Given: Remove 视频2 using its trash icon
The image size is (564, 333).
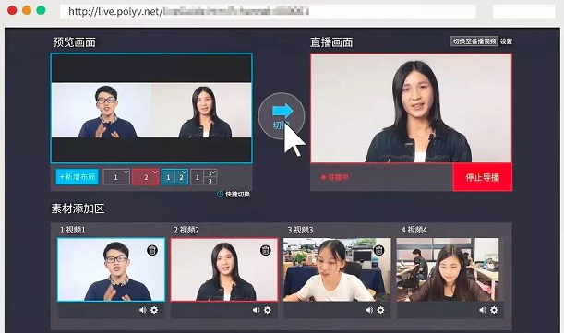Looking at the screenshot, I should pyautogui.click(x=266, y=250).
